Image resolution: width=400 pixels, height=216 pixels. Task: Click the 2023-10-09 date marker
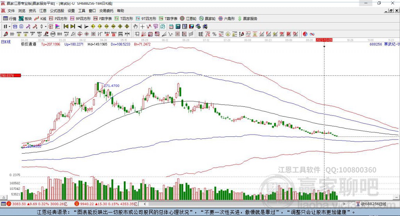pyautogui.click(x=324, y=40)
